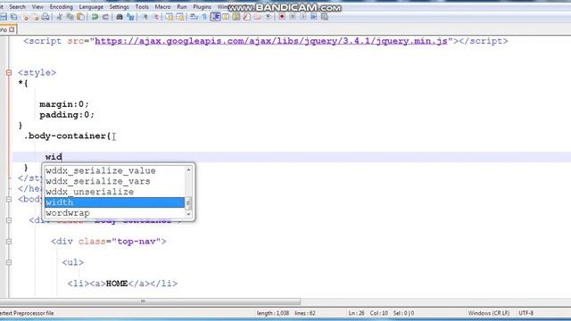571x321 pixels.
Task: Open the Tools menu
Action: [x=142, y=7]
